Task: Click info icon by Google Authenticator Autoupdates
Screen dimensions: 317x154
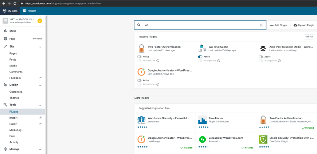Action: 158,84
